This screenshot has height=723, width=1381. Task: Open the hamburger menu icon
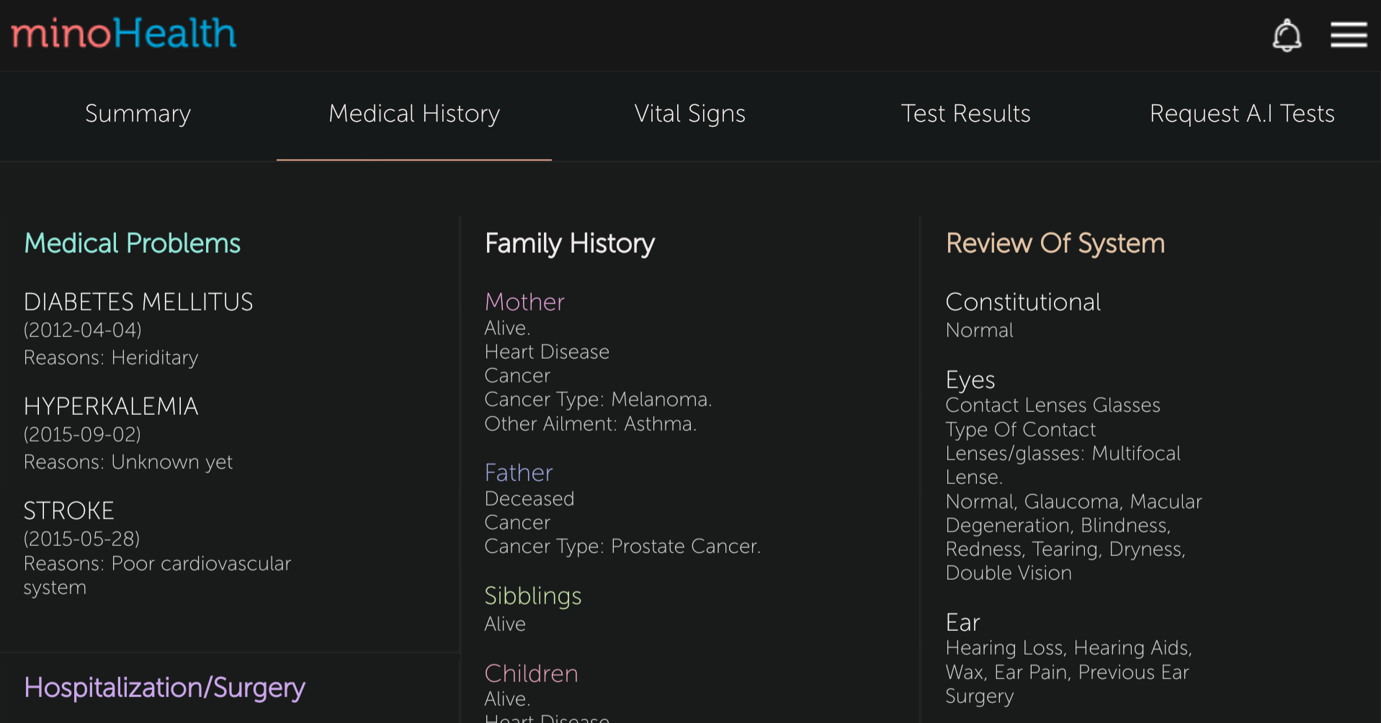point(1349,35)
